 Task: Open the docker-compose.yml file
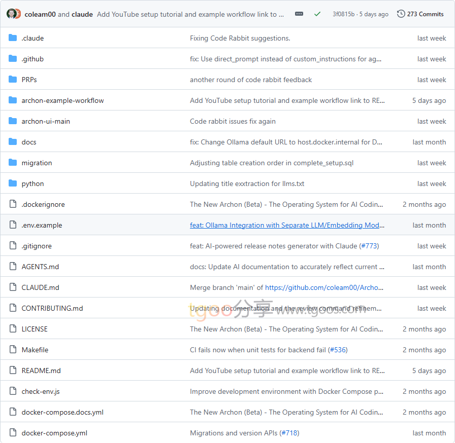[54, 433]
